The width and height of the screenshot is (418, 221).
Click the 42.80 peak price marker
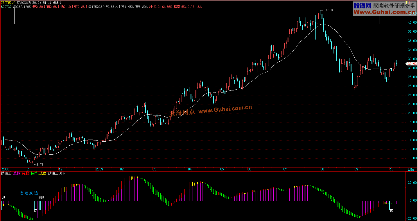(330, 10)
